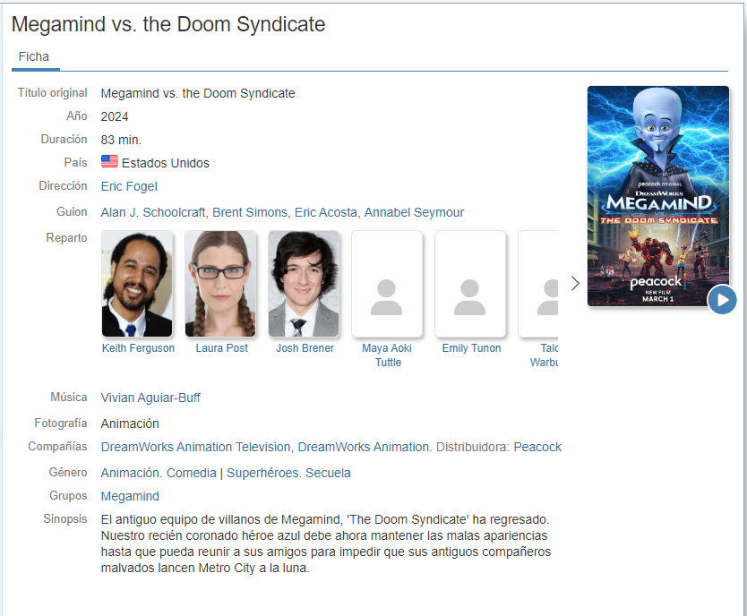
Task: Click Keith Ferguson's cast photo
Action: [x=137, y=284]
